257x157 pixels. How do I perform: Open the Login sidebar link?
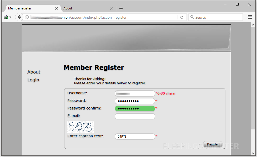(x=33, y=80)
